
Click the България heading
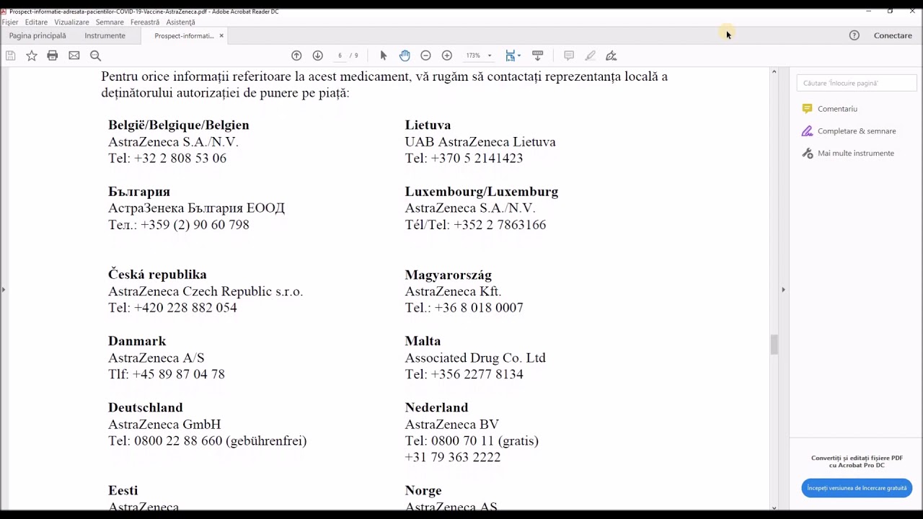tap(139, 192)
